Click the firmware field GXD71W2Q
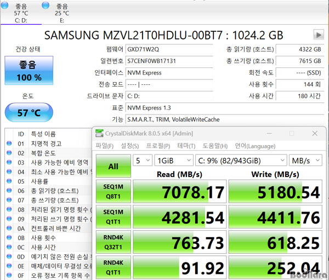Image resolution: width=329 pixels, height=280 pixels. pyautogui.click(x=169, y=49)
